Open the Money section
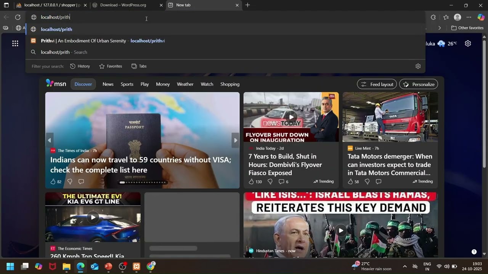The width and height of the screenshot is (488, 274). (163, 84)
